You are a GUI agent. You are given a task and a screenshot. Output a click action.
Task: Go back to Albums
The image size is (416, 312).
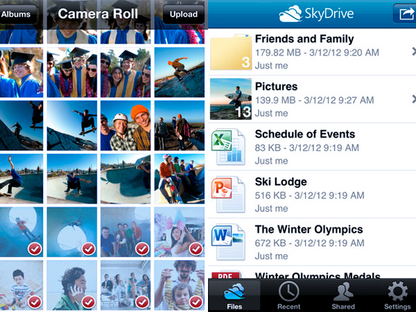click(17, 14)
